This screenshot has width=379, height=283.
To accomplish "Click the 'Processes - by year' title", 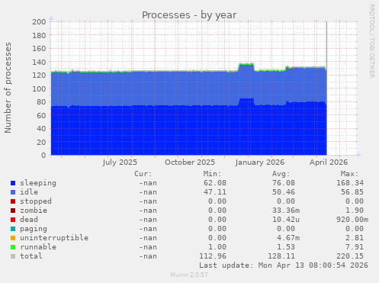I will [189, 15].
